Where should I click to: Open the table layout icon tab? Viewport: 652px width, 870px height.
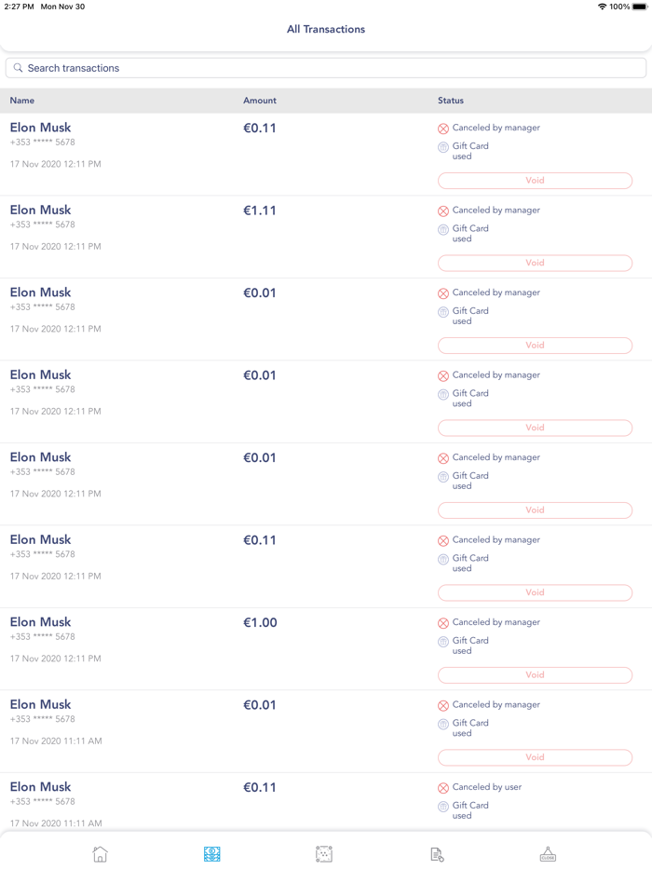point(324,854)
